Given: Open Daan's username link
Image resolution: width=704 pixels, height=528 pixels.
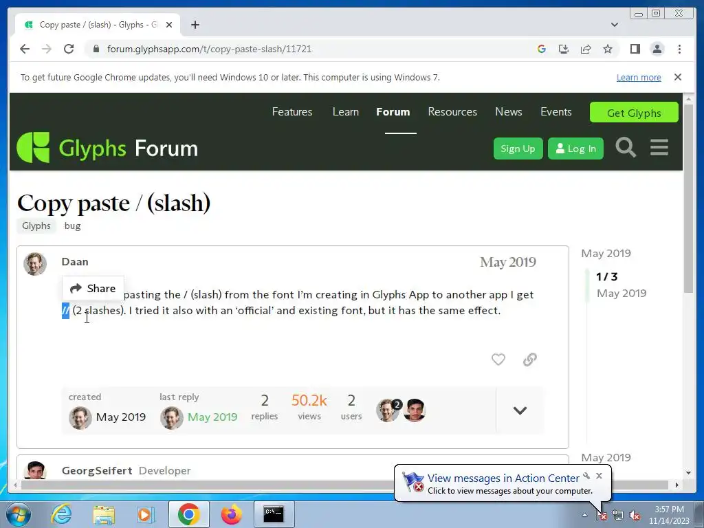Looking at the screenshot, I should click(x=75, y=262).
